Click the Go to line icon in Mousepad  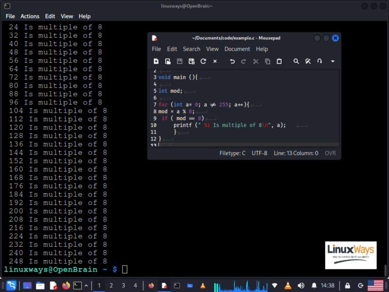(x=320, y=61)
